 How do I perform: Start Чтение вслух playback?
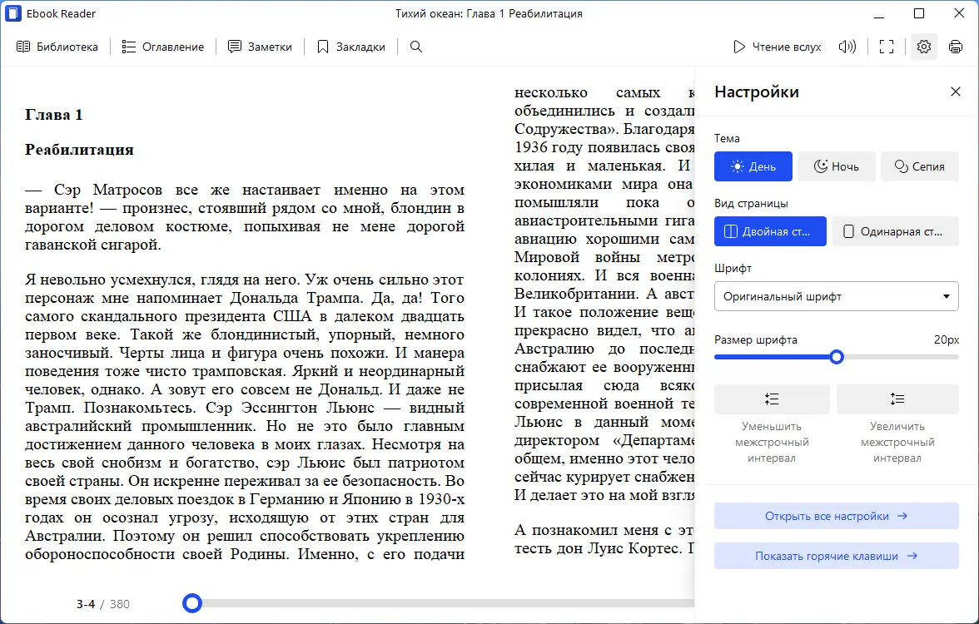click(x=776, y=47)
